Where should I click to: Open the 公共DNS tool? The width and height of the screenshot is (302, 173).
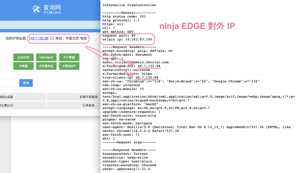pos(23,57)
